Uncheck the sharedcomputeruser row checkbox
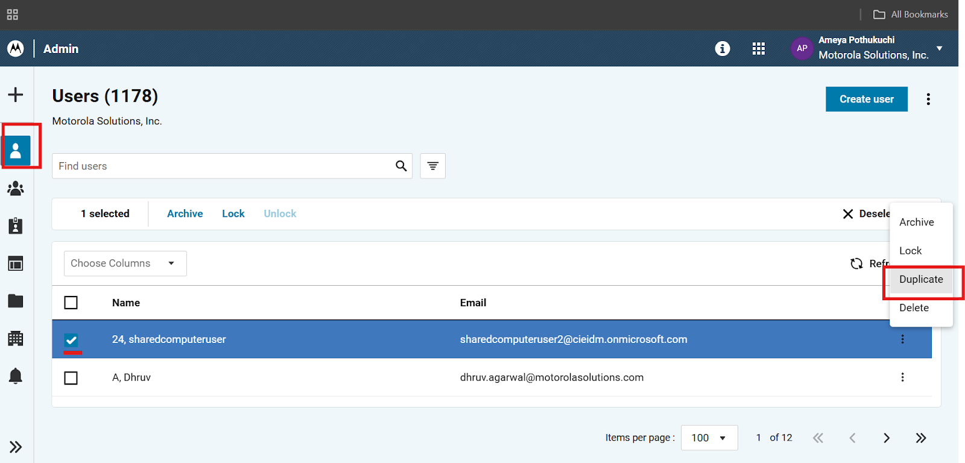Viewport: 965px width, 463px height. 71,340
